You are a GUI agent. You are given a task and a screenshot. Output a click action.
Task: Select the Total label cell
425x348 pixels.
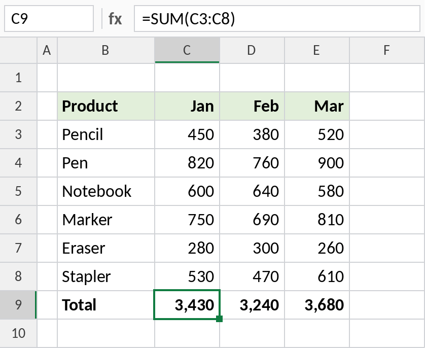pyautogui.click(x=105, y=305)
